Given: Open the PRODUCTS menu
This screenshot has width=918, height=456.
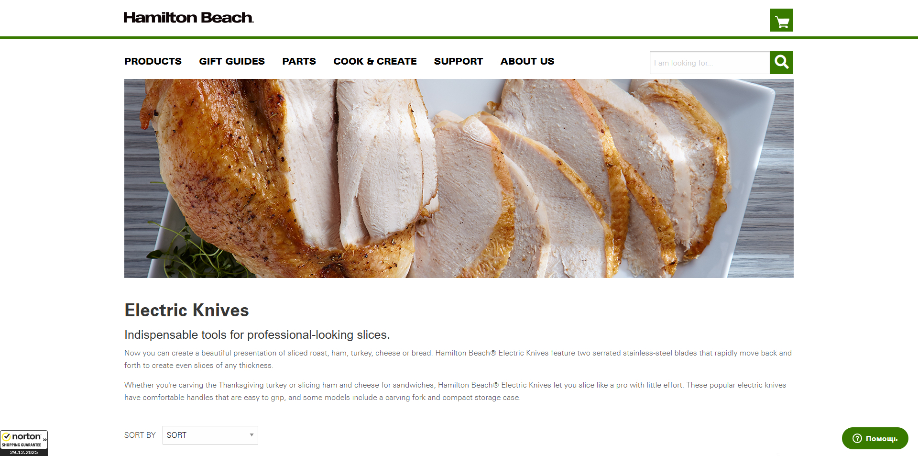Looking at the screenshot, I should 153,61.
